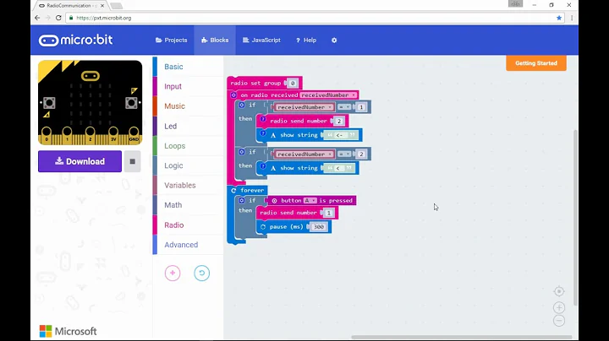The width and height of the screenshot is (609, 341).
Task: Open the equals operator dropdown in first if
Action: (344, 107)
